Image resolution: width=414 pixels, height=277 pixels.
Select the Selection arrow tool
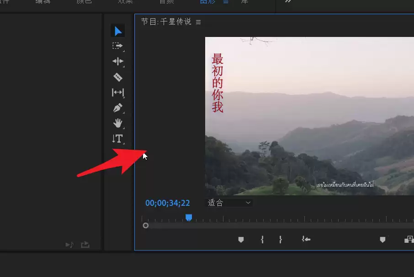click(x=118, y=31)
